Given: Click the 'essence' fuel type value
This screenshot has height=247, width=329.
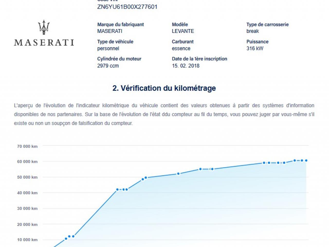Looking at the screenshot, I should click(181, 48).
